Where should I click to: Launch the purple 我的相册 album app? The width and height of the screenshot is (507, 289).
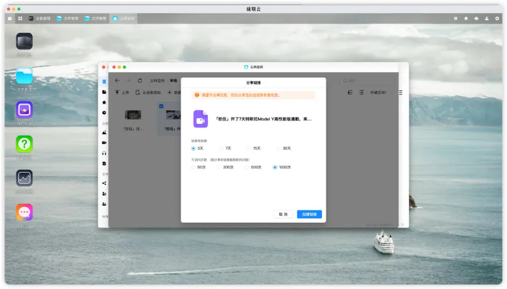(24, 110)
